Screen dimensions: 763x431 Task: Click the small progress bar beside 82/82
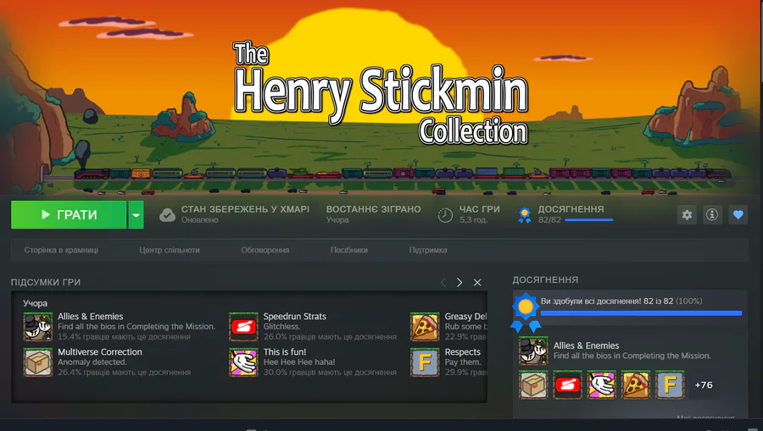click(x=589, y=220)
